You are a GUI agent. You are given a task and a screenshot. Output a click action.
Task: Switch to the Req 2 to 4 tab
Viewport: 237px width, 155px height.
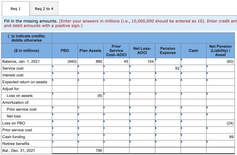(x=44, y=8)
